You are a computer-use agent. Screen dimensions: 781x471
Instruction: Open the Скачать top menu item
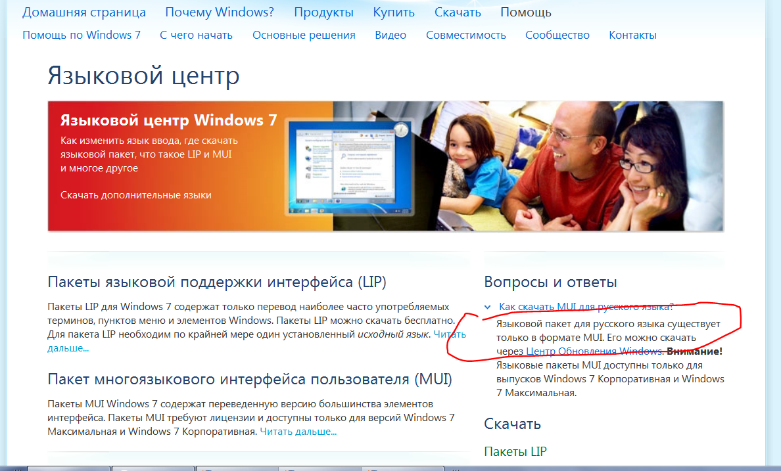pos(458,12)
